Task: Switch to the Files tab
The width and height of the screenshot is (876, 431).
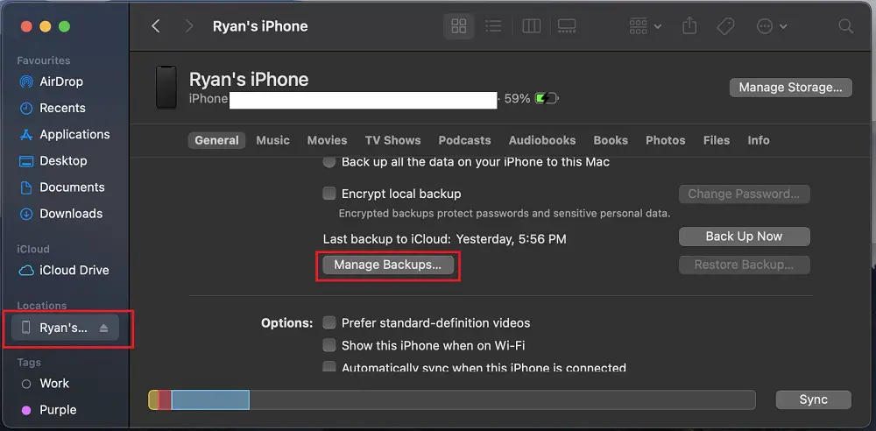Action: (x=717, y=140)
